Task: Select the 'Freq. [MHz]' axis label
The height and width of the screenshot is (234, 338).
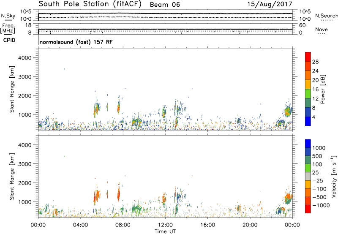Action: 8,28
